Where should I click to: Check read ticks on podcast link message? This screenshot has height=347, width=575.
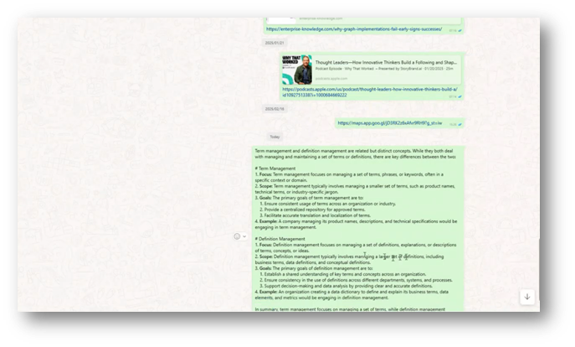click(459, 97)
